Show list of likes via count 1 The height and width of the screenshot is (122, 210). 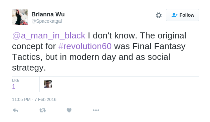pos(14,87)
